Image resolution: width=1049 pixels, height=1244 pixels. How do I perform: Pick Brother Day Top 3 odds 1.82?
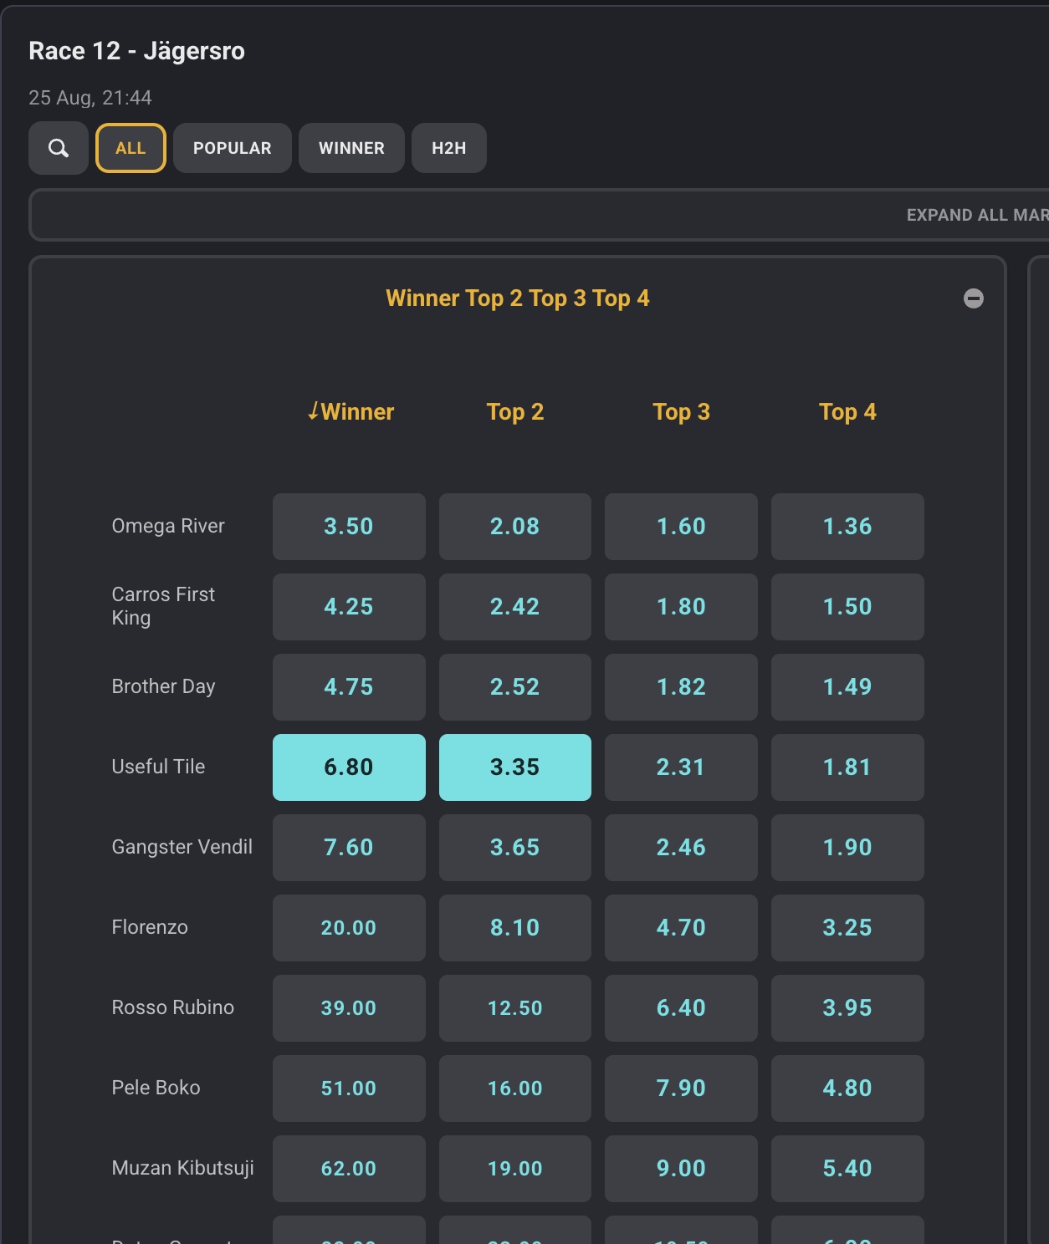click(x=681, y=687)
